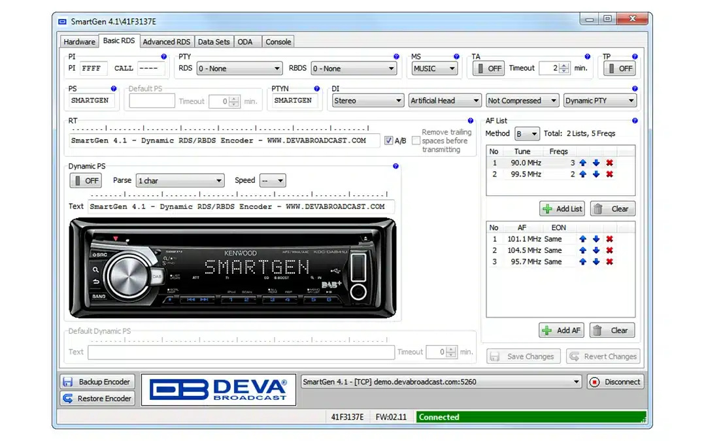Open help for DI section

[635, 89]
